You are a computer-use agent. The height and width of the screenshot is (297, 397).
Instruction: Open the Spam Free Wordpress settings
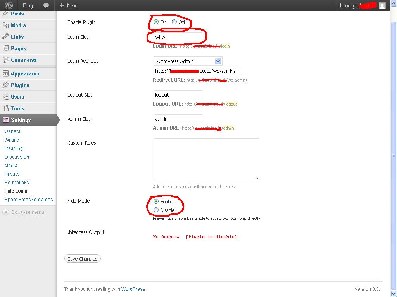point(28,199)
